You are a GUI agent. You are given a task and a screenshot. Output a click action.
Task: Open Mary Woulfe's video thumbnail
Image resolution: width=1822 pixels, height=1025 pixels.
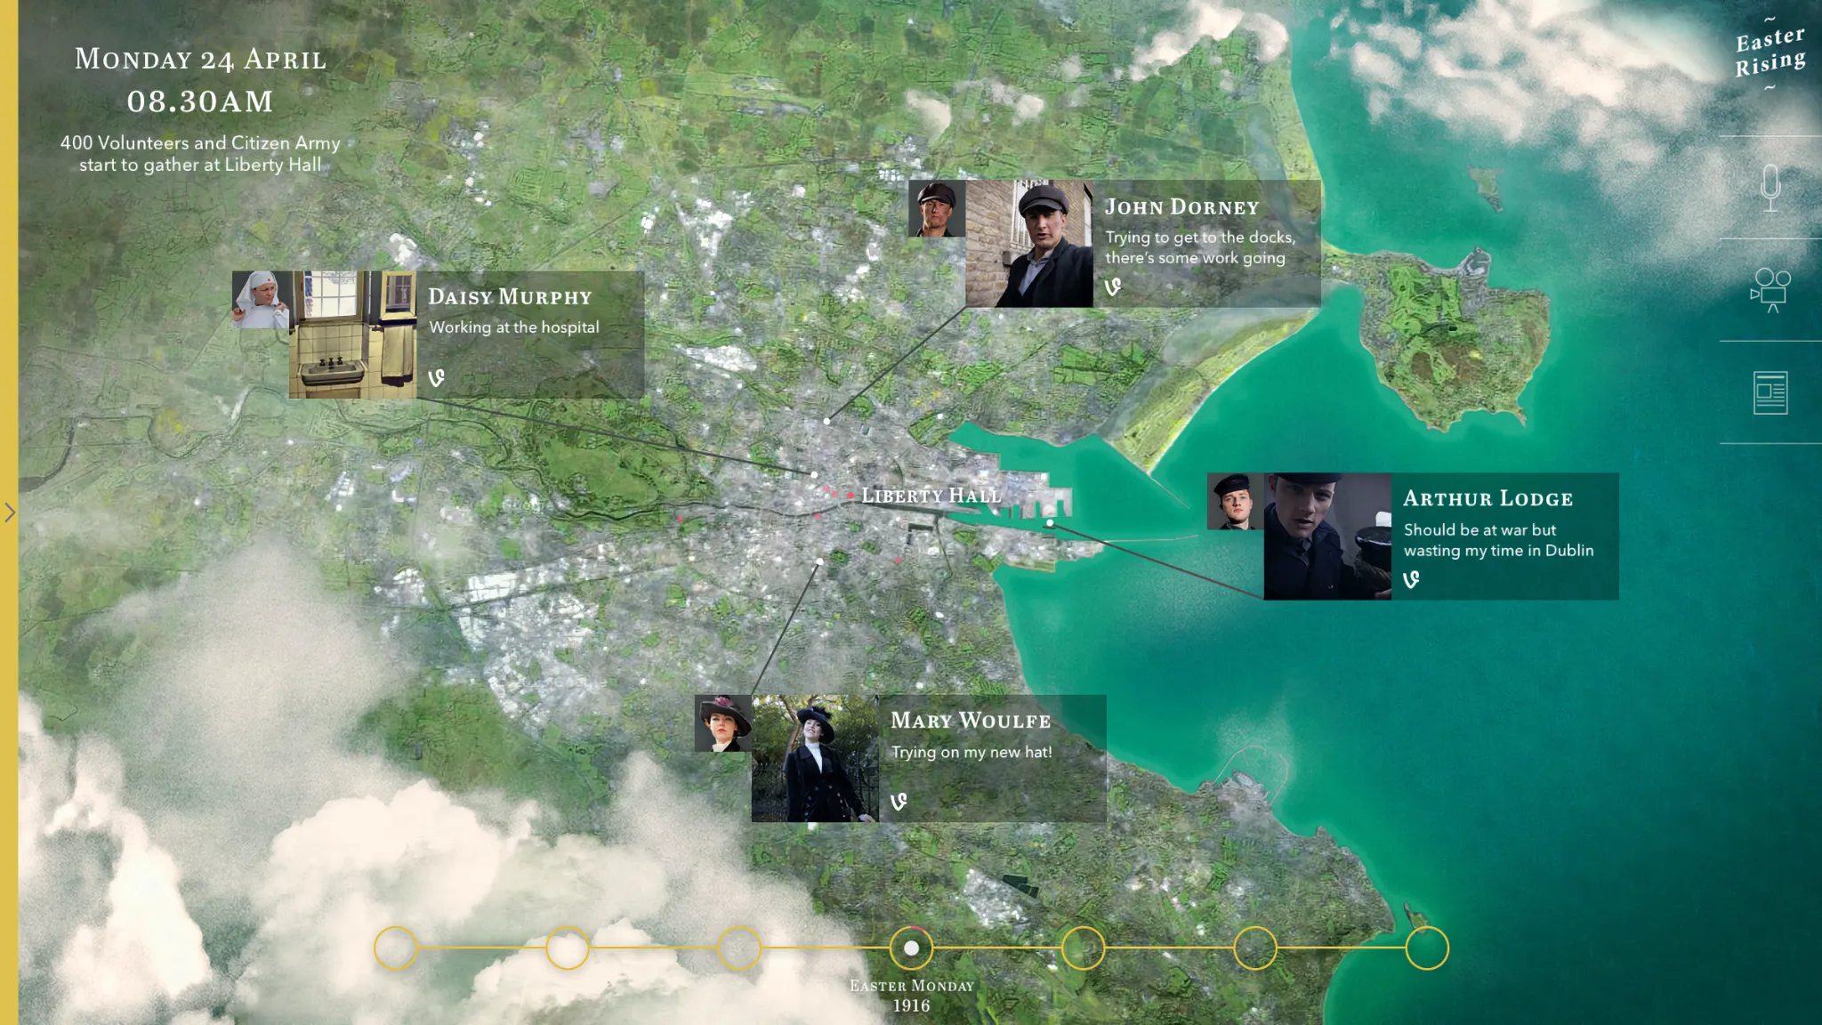tap(815, 759)
